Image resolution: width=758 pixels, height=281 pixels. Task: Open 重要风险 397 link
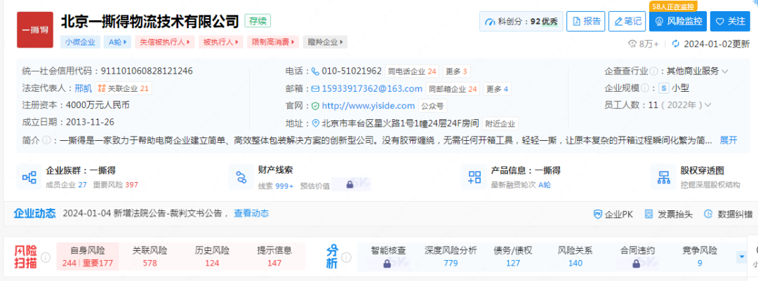point(114,185)
